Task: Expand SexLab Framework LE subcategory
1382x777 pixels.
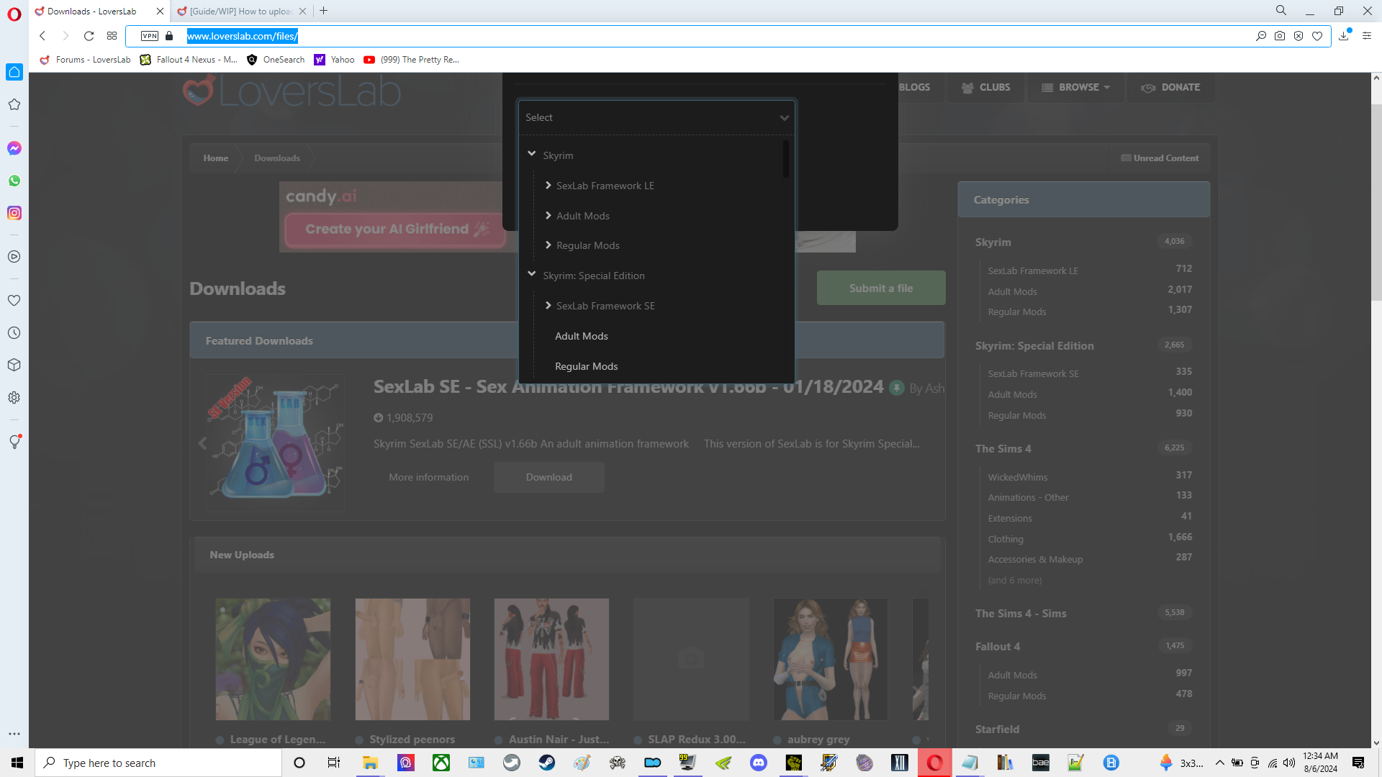Action: (x=548, y=186)
